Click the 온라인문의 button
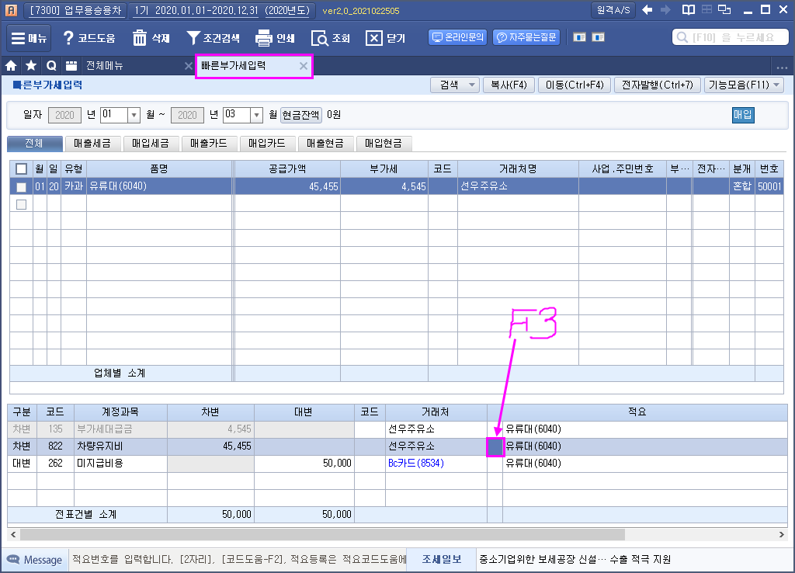795x573 pixels. tap(458, 37)
